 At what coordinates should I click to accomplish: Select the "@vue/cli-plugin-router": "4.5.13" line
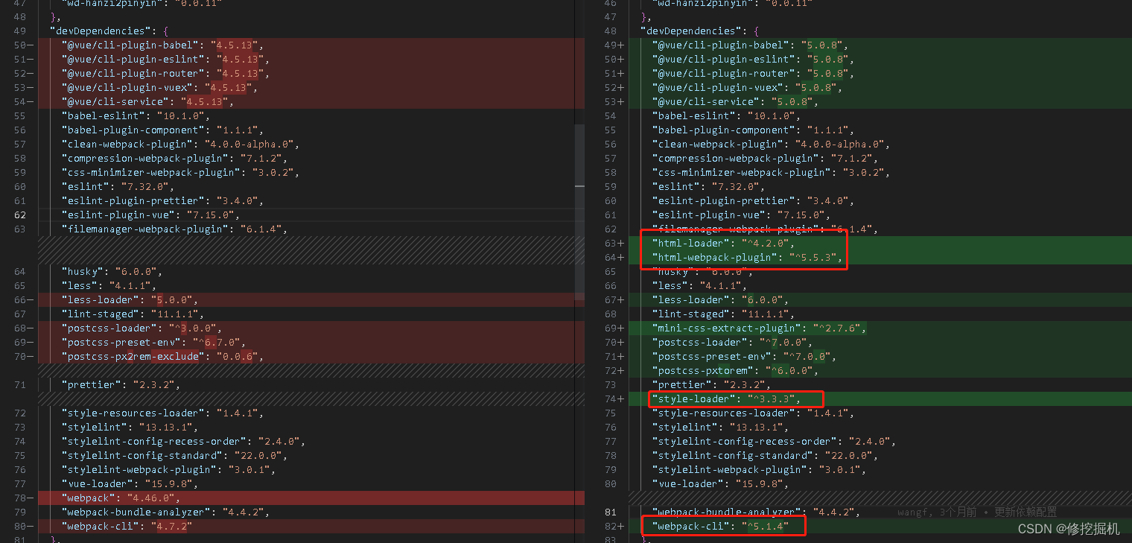[311, 74]
